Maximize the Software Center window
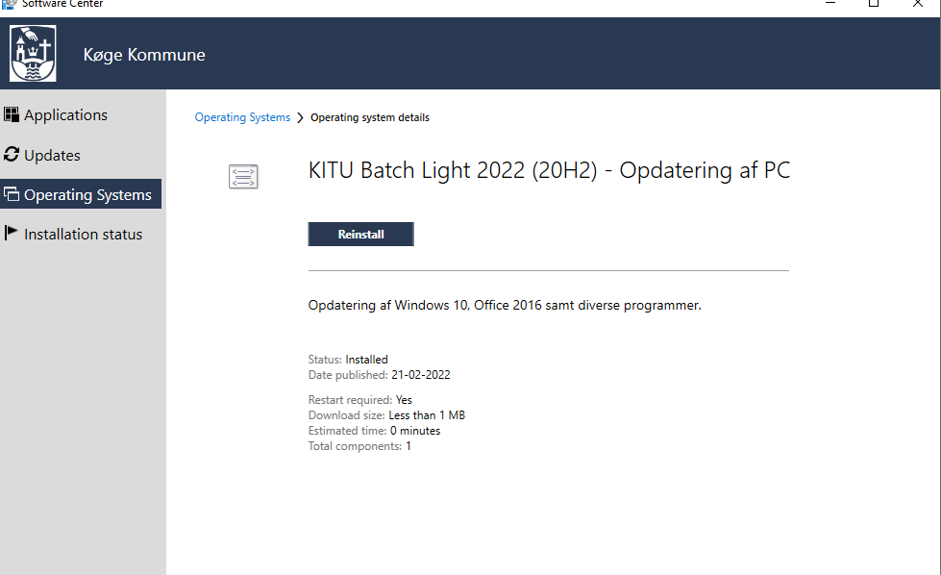This screenshot has width=941, height=575. click(x=874, y=4)
